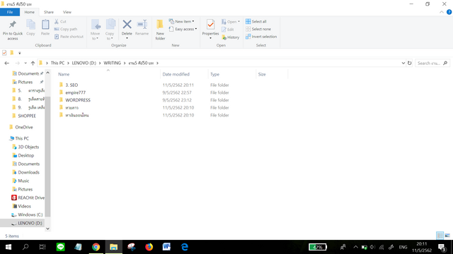Expand address bar history dropdown

(403, 63)
